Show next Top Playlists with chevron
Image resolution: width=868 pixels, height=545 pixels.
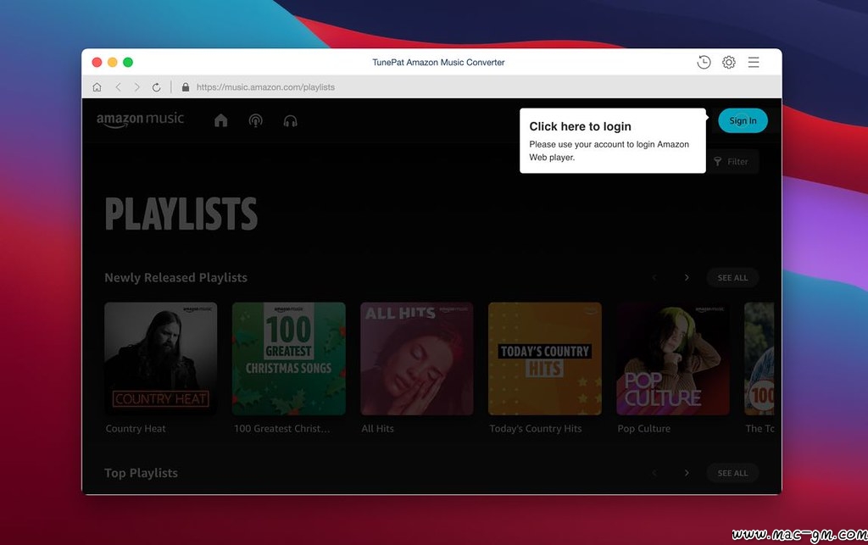pos(687,473)
